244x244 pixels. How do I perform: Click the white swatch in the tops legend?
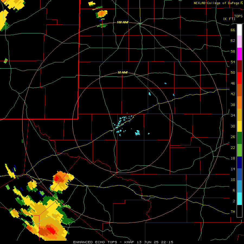tap(239, 30)
